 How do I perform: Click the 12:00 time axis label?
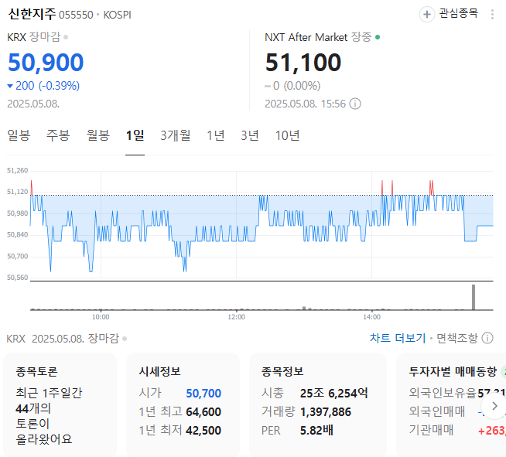click(x=236, y=317)
